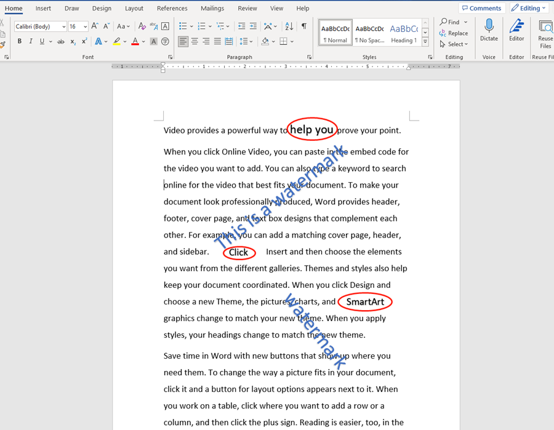Switch to the Insert tab

coord(43,8)
